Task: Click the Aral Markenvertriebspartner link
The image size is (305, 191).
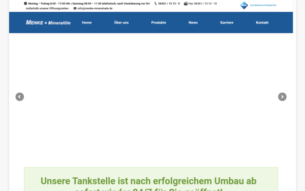Action: (x=263, y=5)
